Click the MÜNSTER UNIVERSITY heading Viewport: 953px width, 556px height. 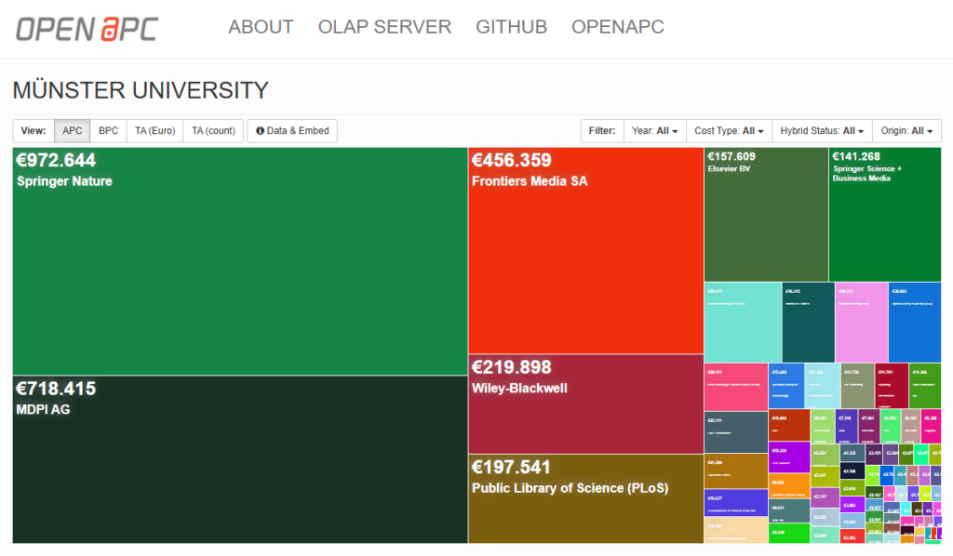point(141,90)
